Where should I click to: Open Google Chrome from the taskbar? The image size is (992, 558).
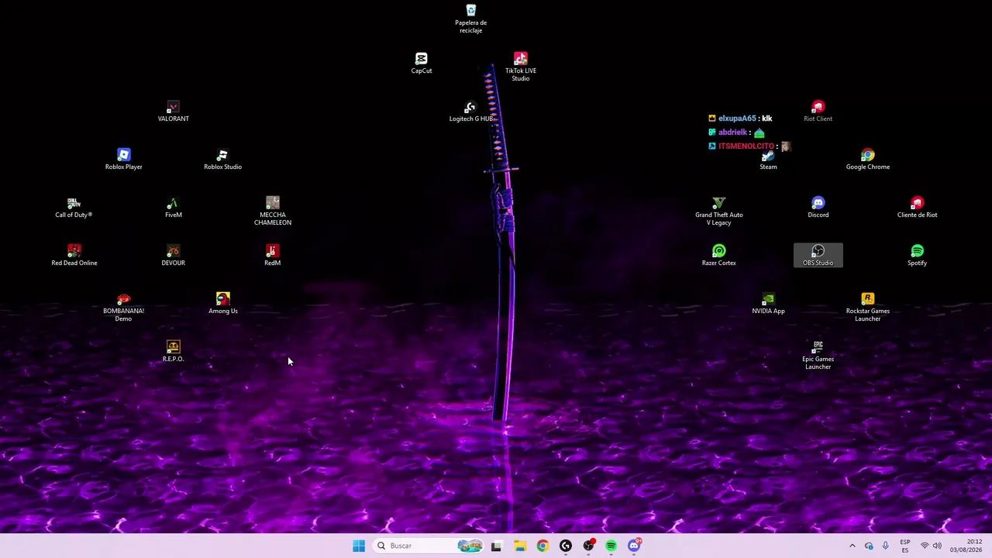(x=542, y=546)
